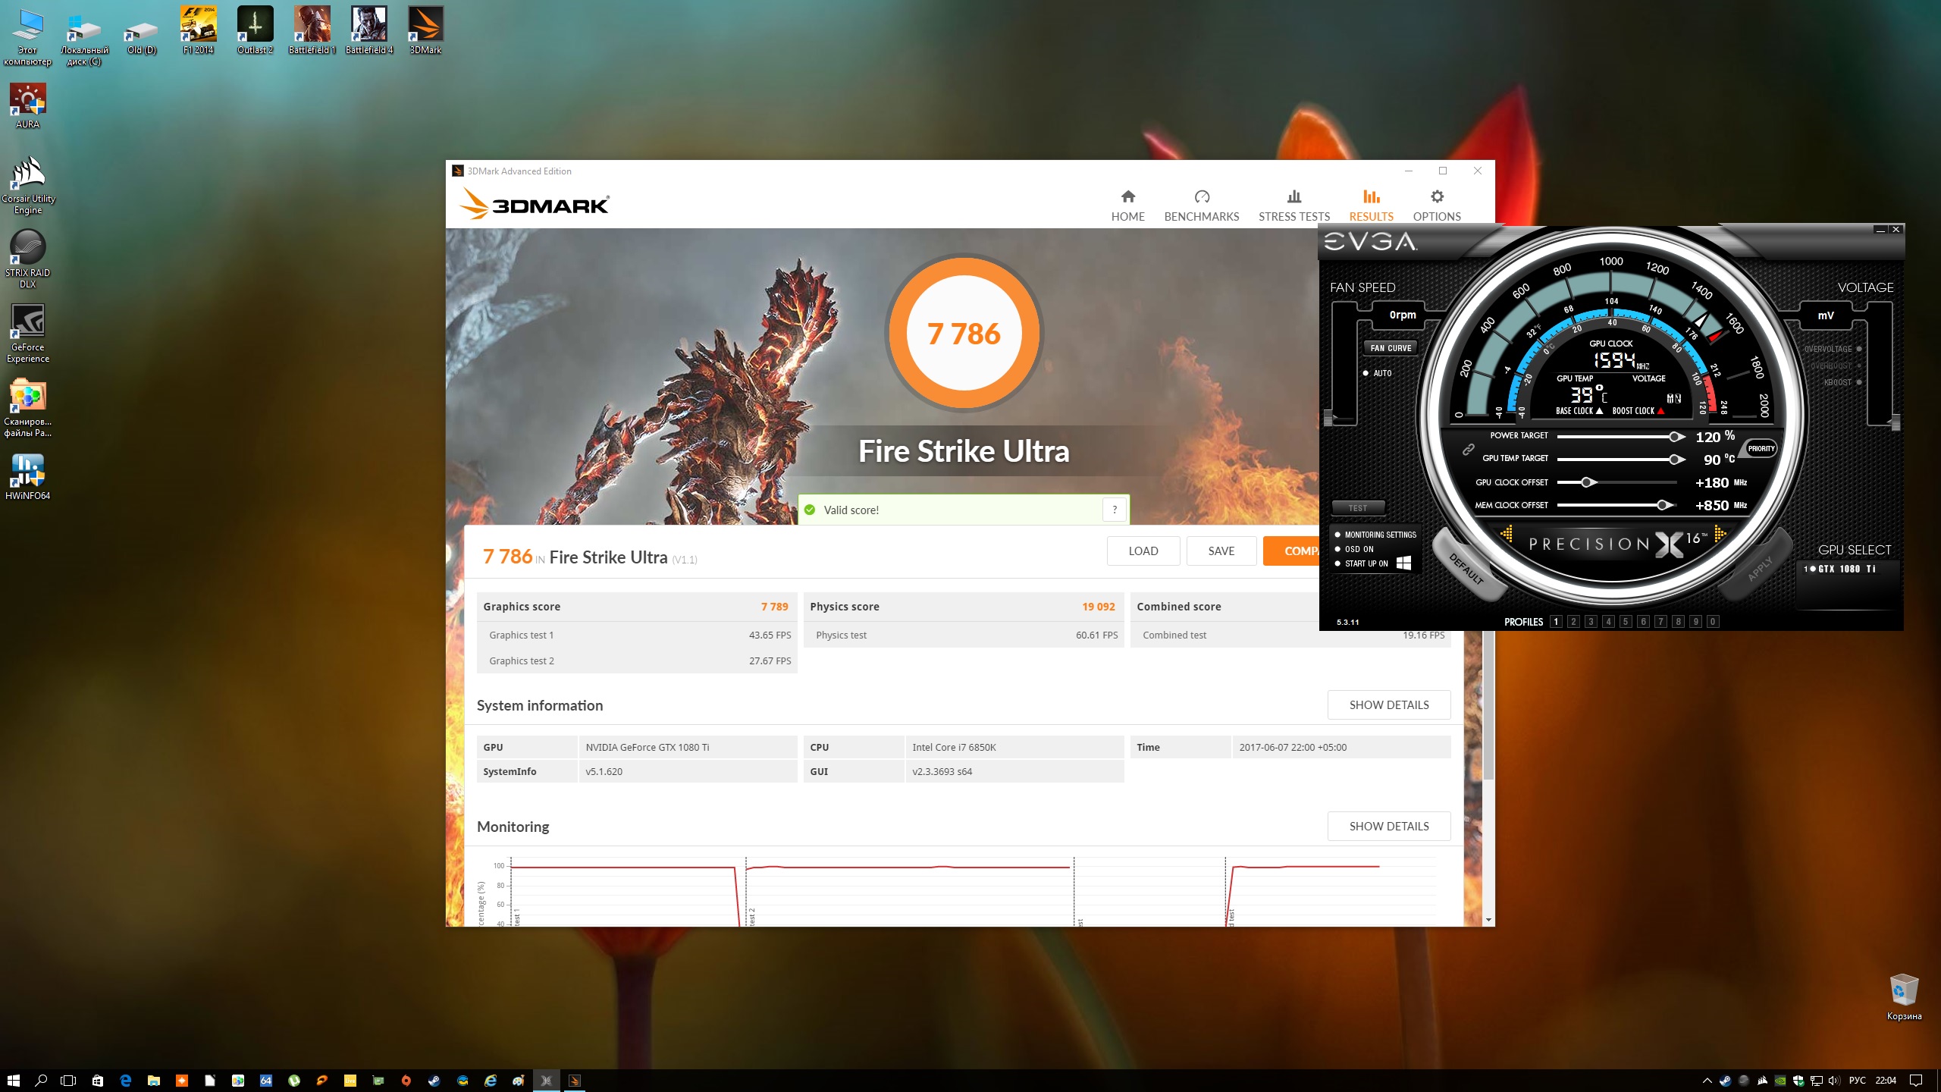Screen dimensions: 1941x1092
Task: Toggle the fan AUTO radio option
Action: 1366,373
